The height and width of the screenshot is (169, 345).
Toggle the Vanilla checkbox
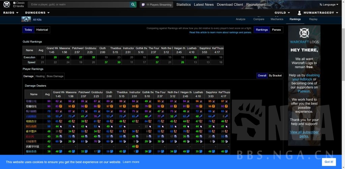pos(14,6)
